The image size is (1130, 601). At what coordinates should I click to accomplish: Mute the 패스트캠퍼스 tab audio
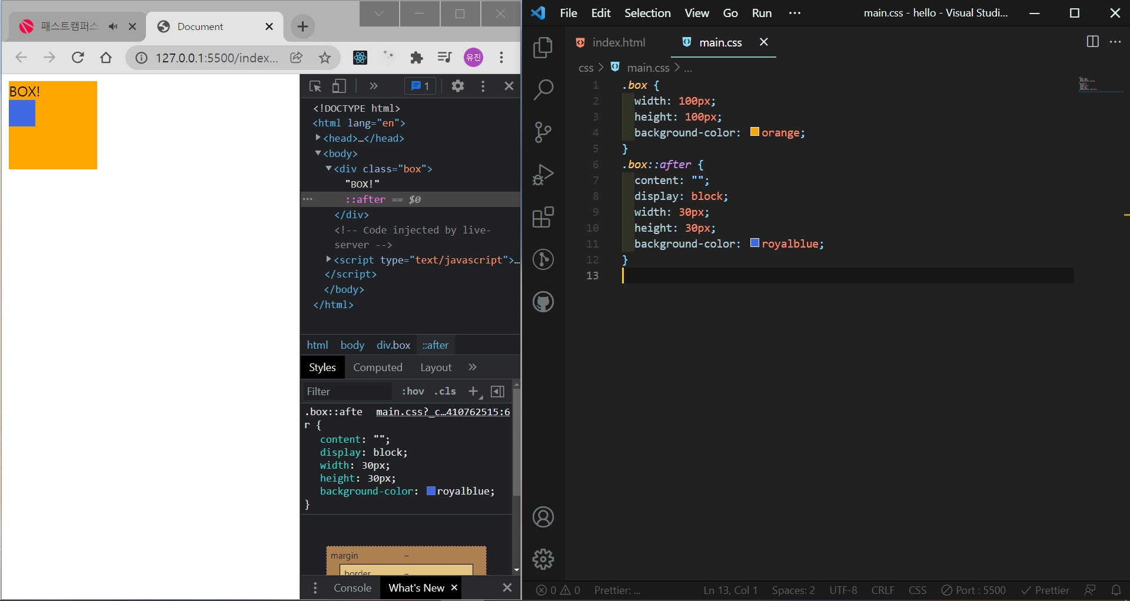(113, 26)
